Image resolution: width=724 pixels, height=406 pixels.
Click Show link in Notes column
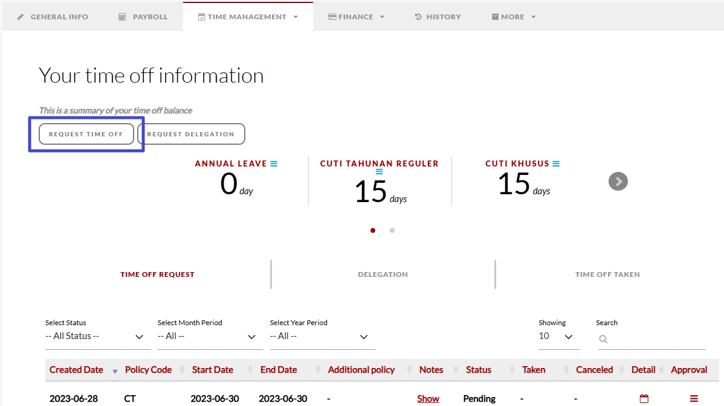coord(428,399)
